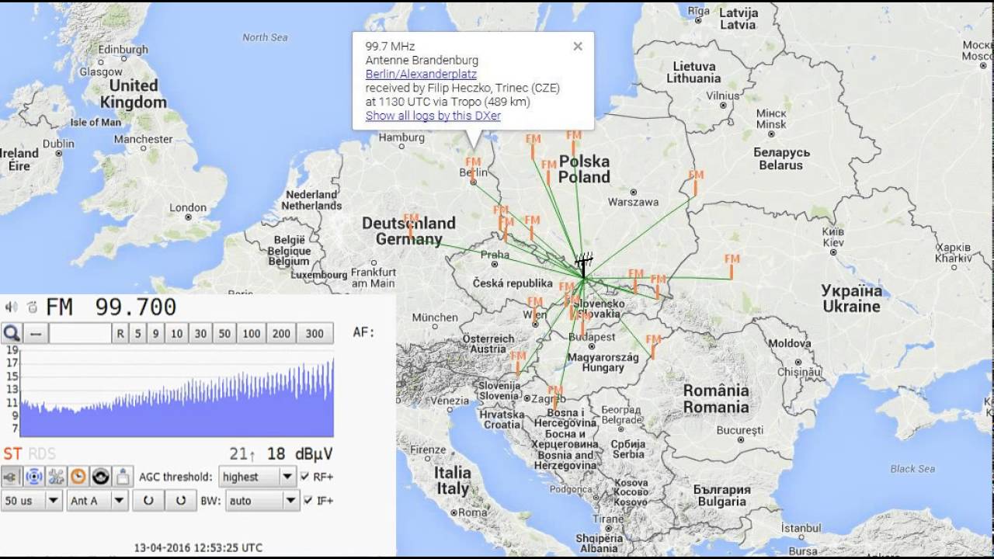Image resolution: width=994 pixels, height=559 pixels.
Task: Rotate antenna counter-clockwise with left rotate button
Action: point(148,501)
